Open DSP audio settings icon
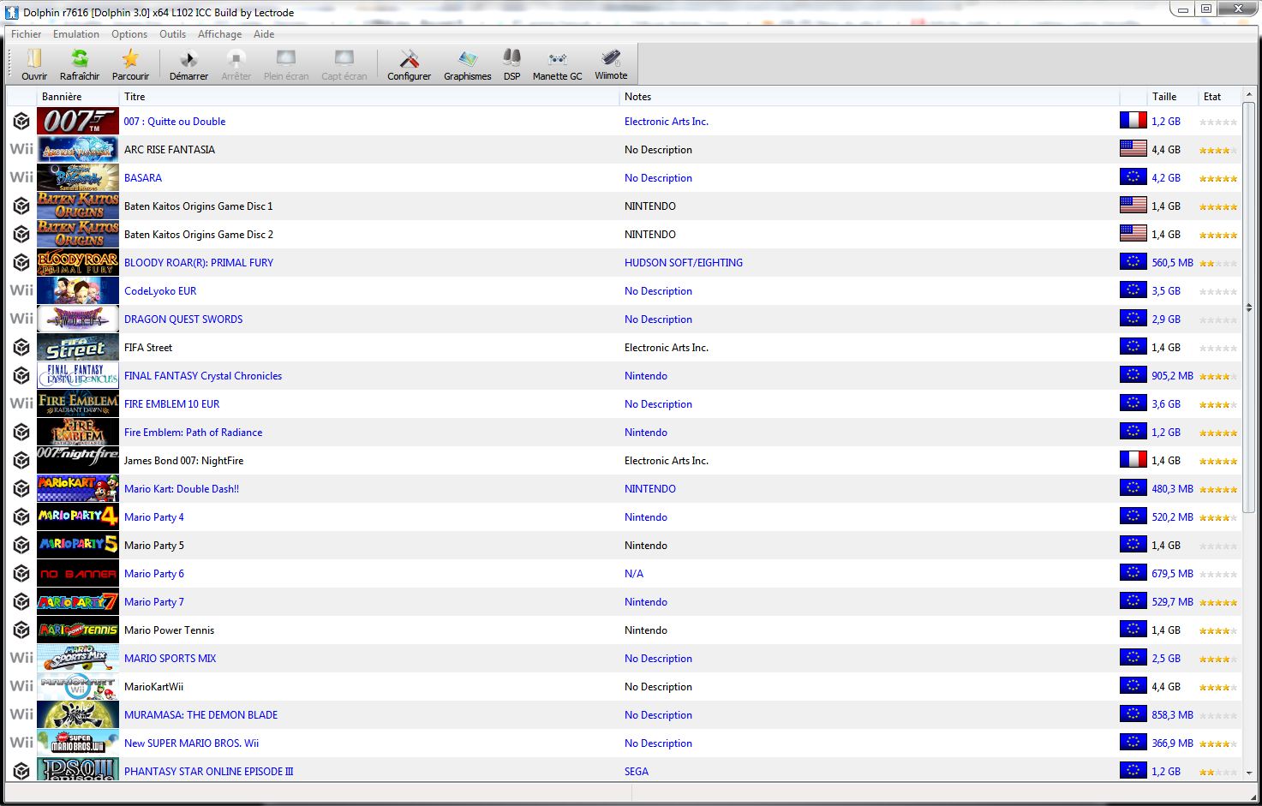 [x=511, y=58]
